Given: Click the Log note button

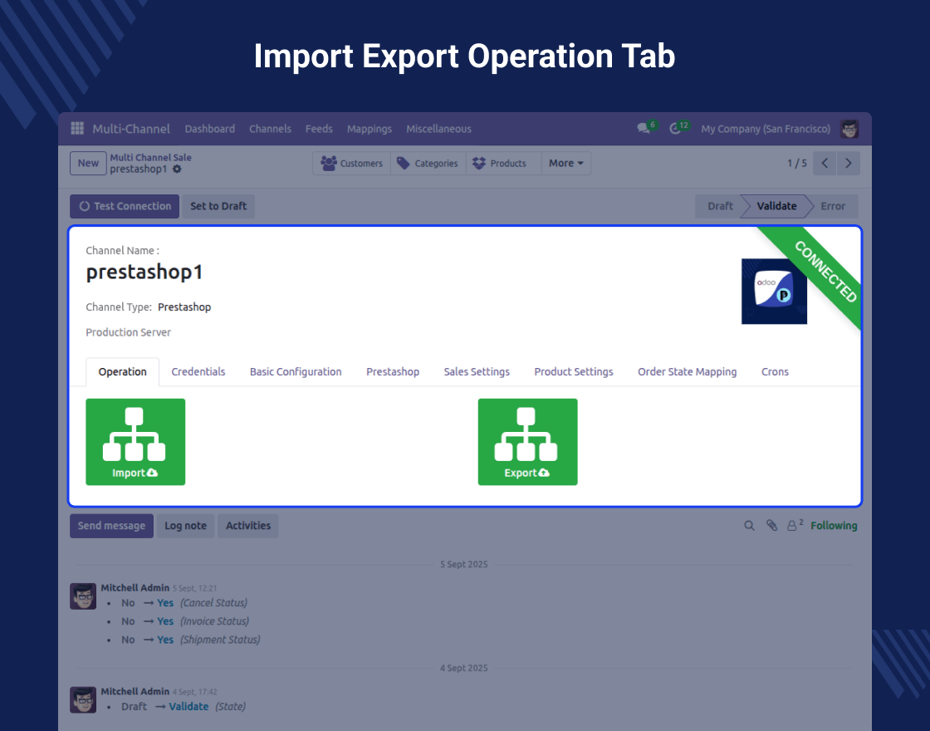Looking at the screenshot, I should point(185,526).
